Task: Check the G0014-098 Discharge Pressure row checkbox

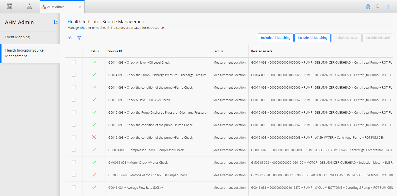Action: tap(74, 75)
